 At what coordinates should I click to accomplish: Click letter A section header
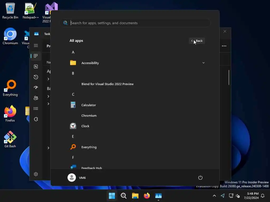tap(73, 52)
